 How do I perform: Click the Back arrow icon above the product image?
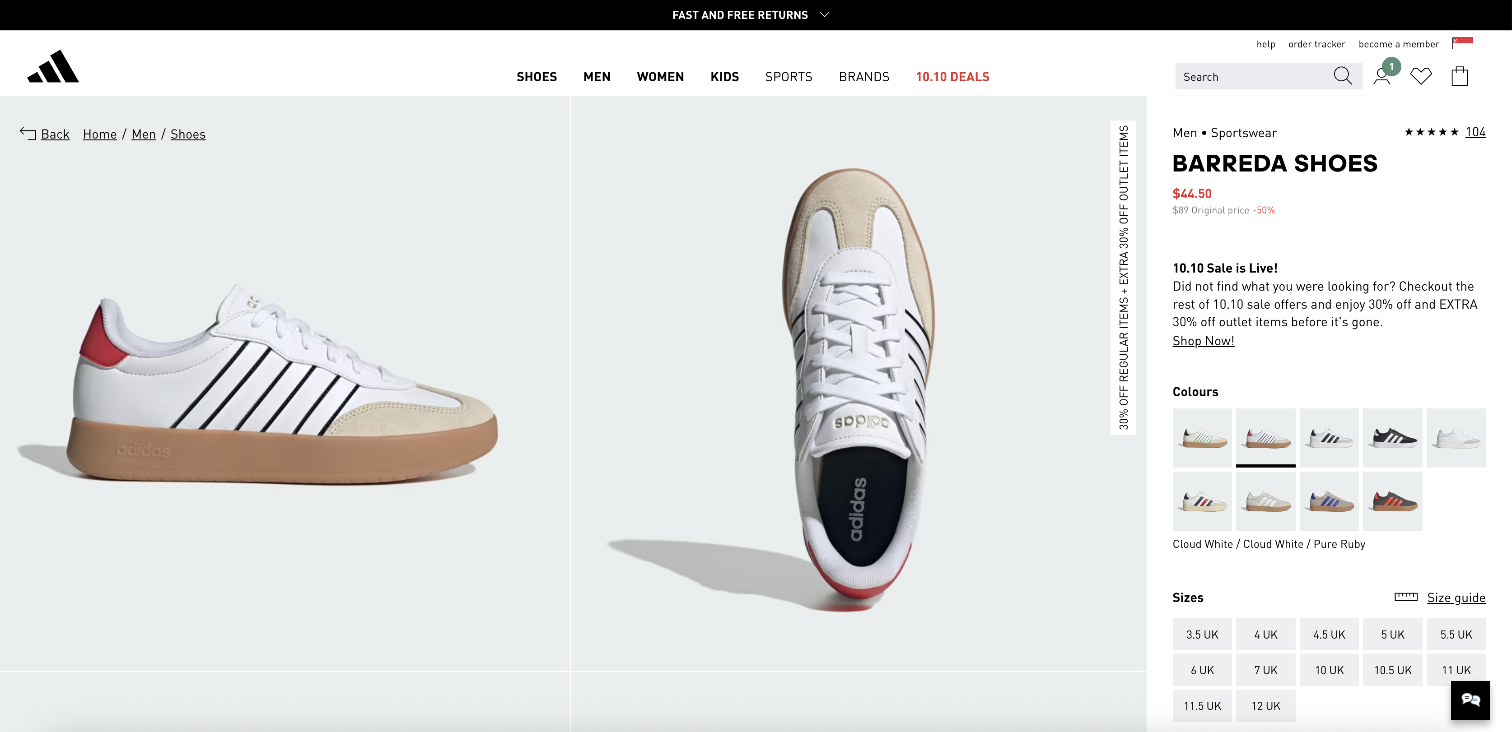[27, 133]
